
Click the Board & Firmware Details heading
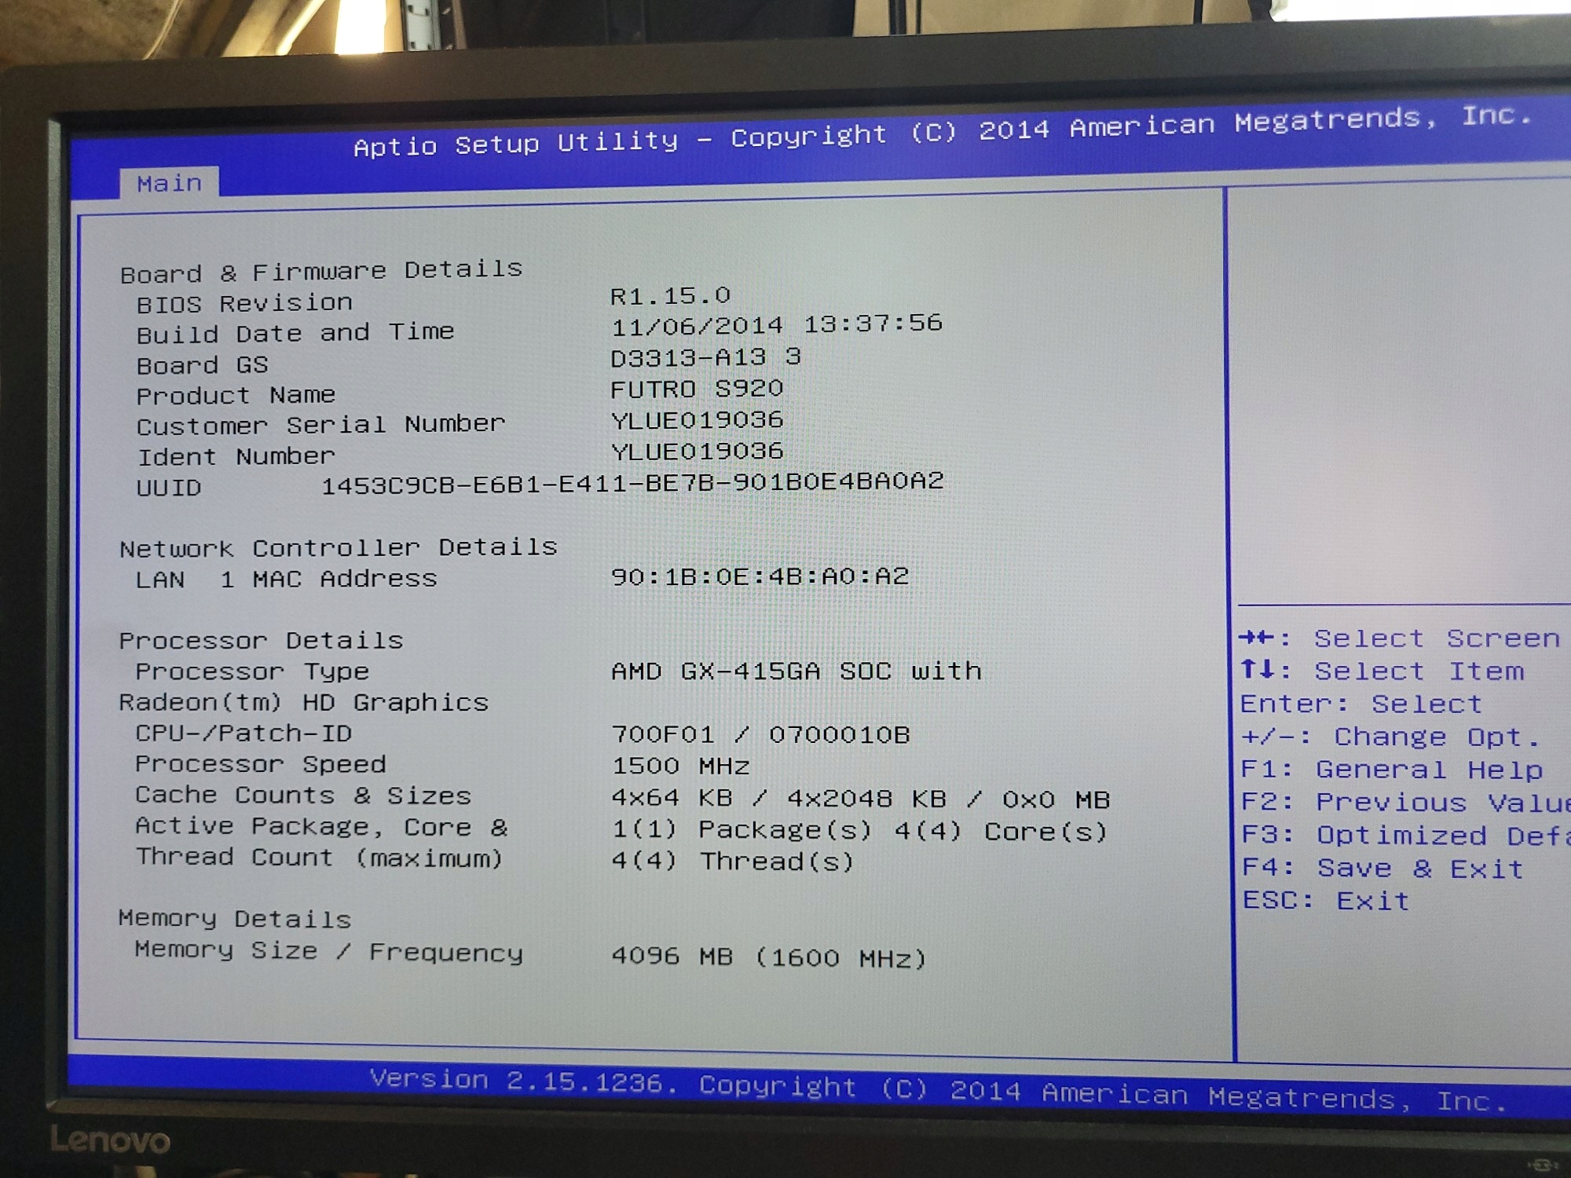point(320,272)
